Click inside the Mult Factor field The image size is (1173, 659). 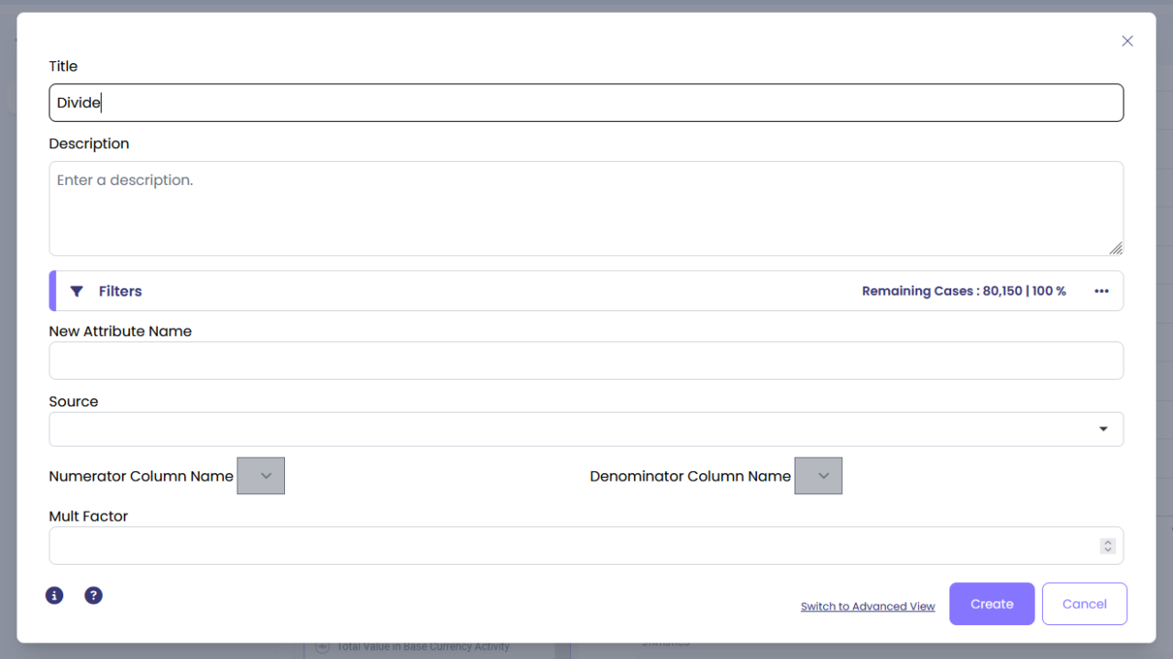(x=568, y=546)
